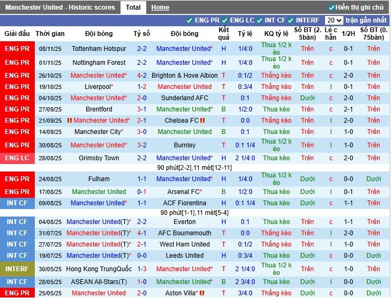Screen dimensions: 391x298
Task: Open ASEAN All-Stars(T) team link
Action: (x=99, y=282)
